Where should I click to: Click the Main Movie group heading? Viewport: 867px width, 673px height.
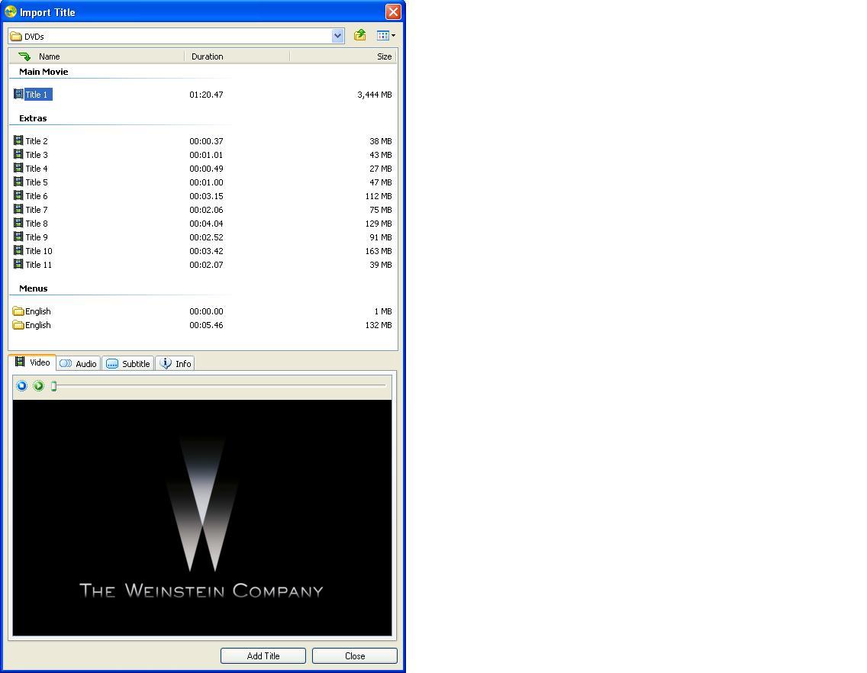coord(44,71)
